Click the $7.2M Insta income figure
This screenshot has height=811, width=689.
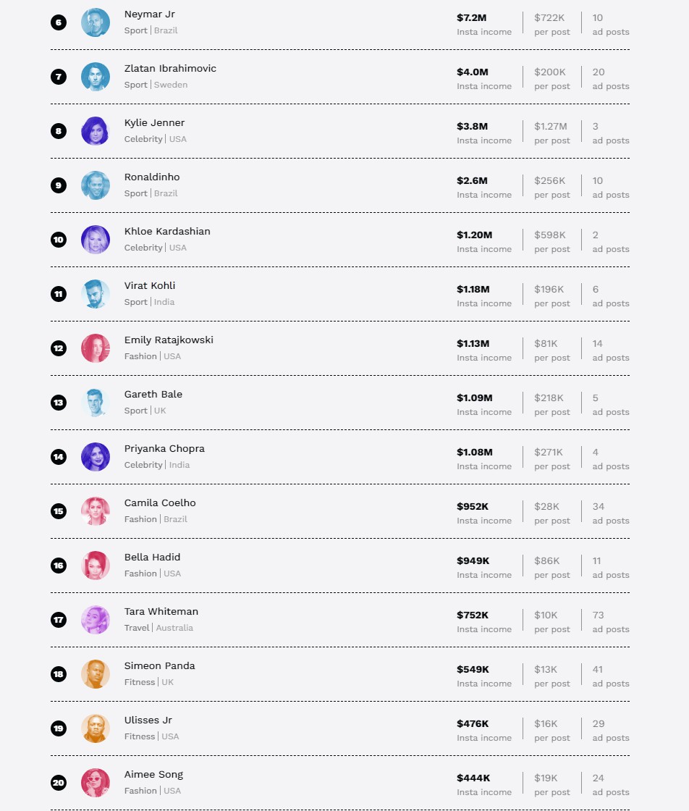471,17
